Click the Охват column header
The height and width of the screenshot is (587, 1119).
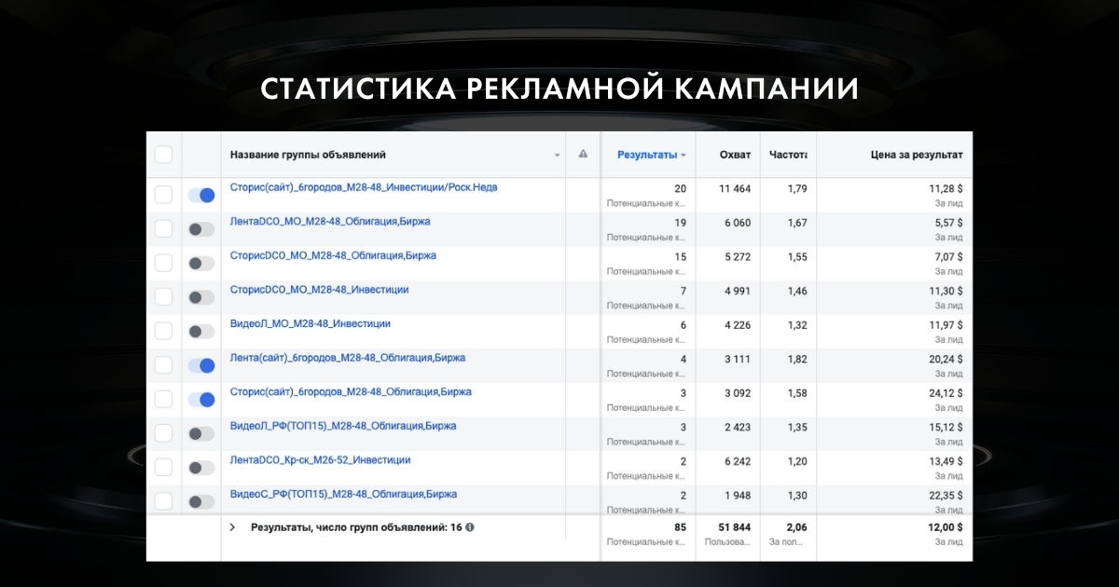(735, 155)
